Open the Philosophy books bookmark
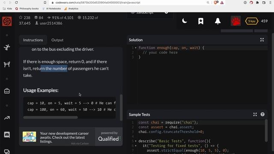Viewport: 274px width, 154px height. click(x=27, y=9)
